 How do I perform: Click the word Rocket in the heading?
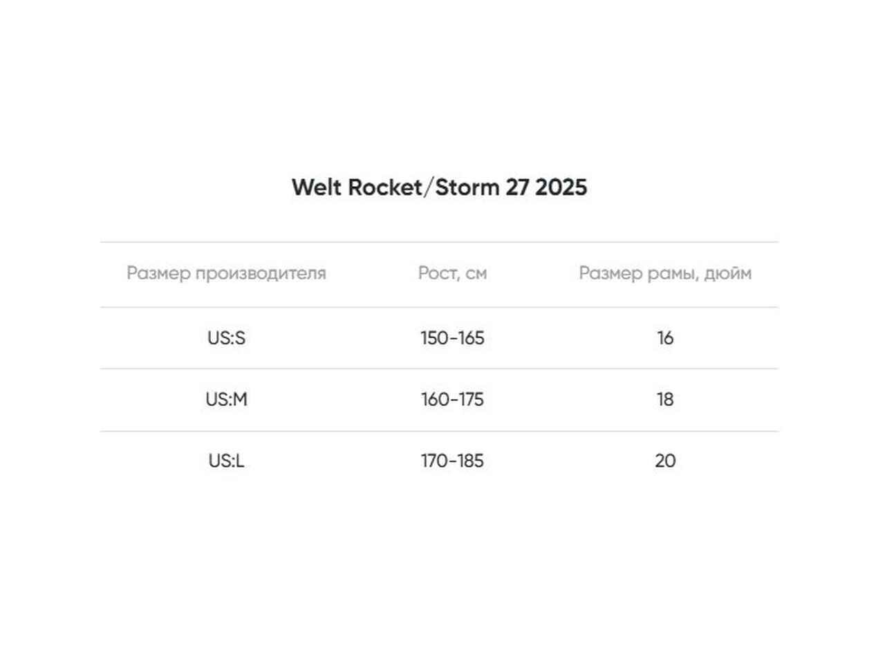[x=384, y=187]
